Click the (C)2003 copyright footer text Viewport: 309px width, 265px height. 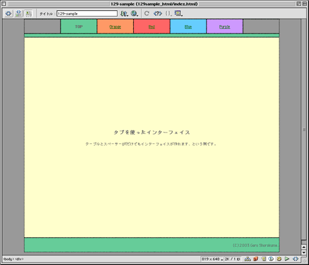click(x=255, y=245)
